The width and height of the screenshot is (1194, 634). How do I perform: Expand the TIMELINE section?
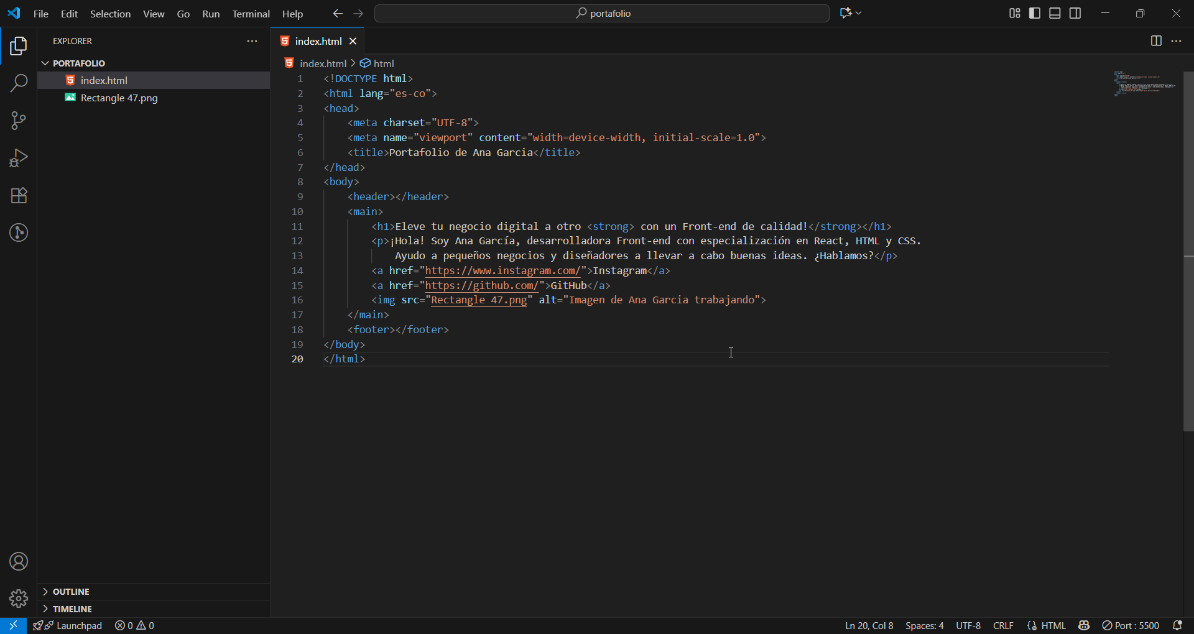[72, 609]
